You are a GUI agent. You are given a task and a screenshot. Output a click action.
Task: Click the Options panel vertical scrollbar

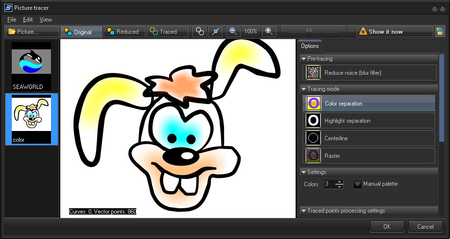click(442, 98)
